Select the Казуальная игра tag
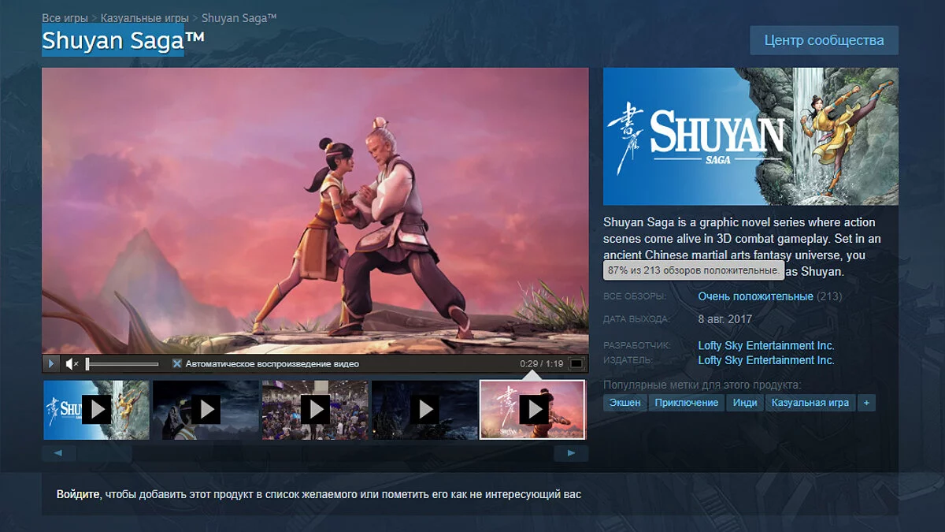The width and height of the screenshot is (945, 532). (x=810, y=403)
